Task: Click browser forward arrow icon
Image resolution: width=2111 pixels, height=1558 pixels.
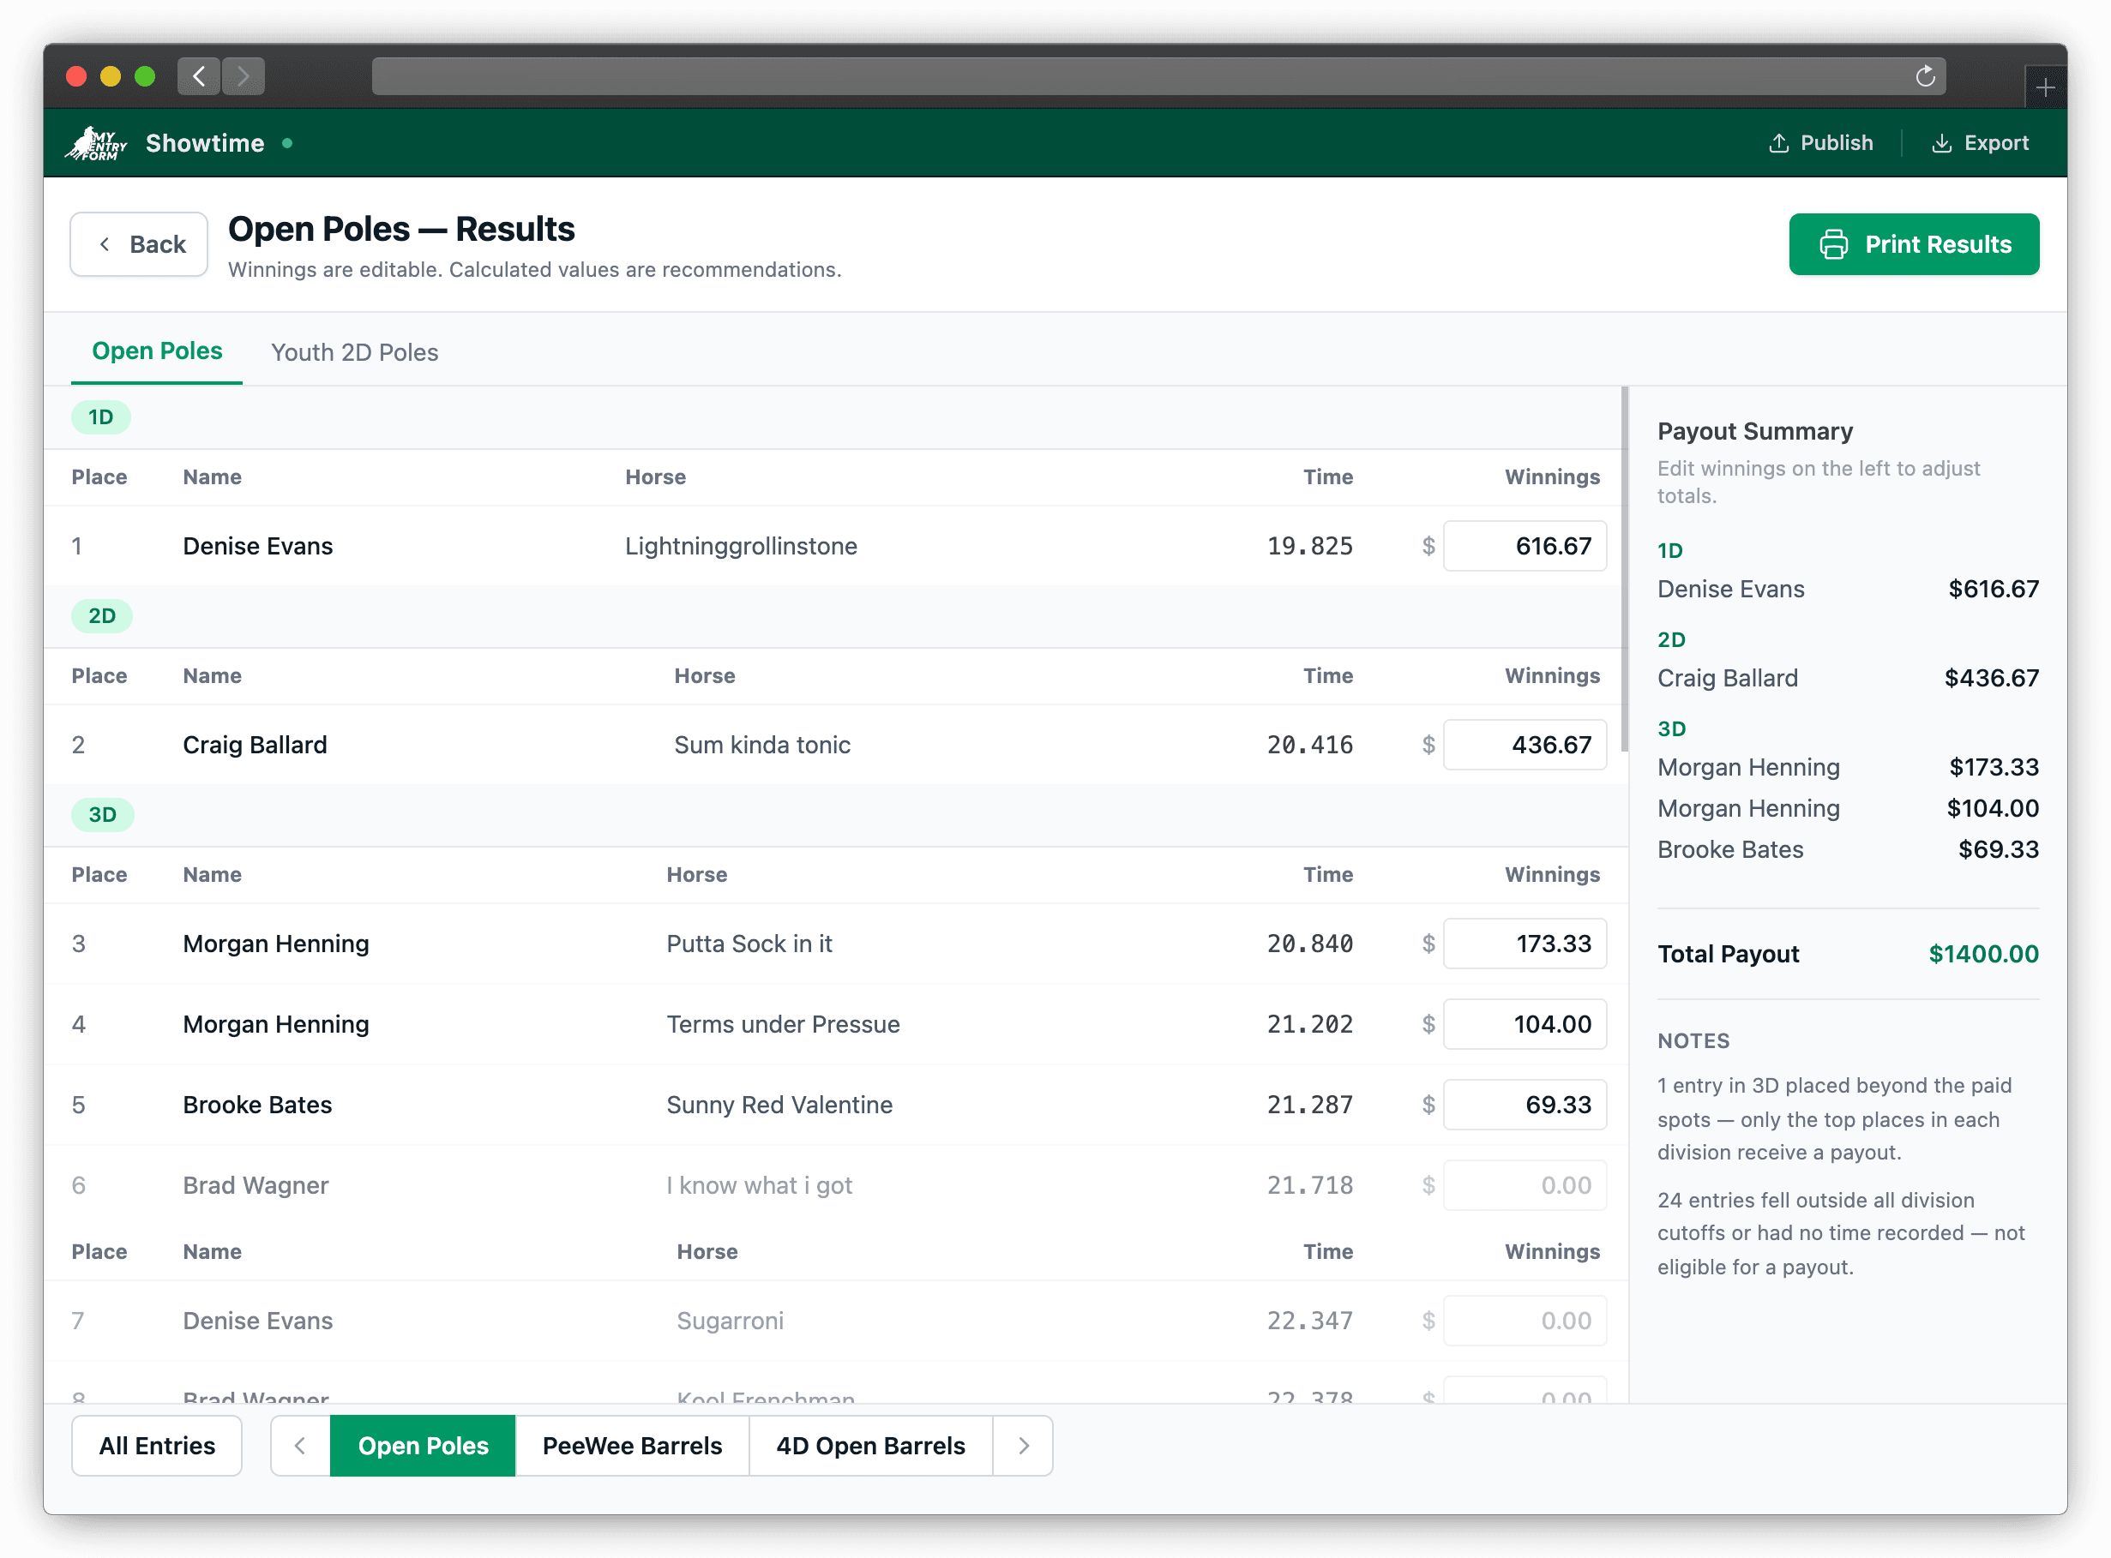Action: click(244, 76)
